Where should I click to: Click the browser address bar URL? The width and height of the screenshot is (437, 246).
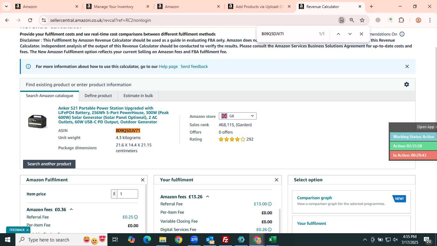point(100,20)
